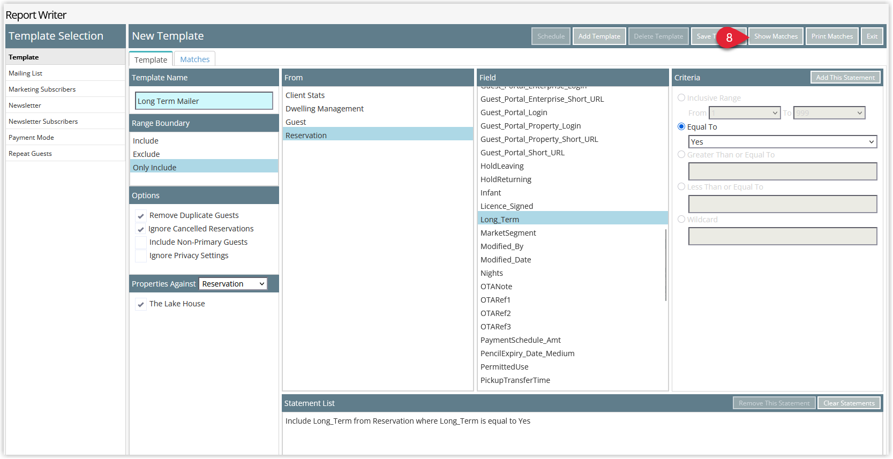893x459 pixels.
Task: Click the Add Template button
Action: (x=599, y=36)
